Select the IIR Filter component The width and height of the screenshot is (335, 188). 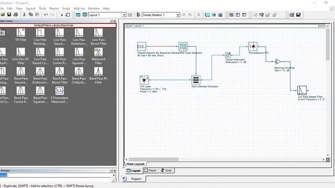(21, 32)
